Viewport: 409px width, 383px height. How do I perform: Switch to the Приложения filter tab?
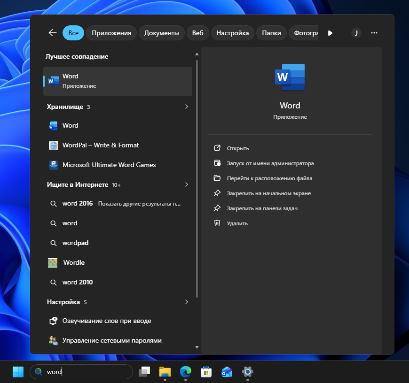[x=111, y=33]
